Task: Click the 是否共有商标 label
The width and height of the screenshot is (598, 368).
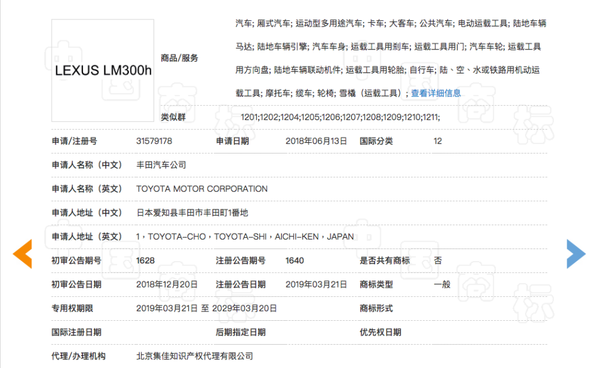Action: [x=385, y=261]
